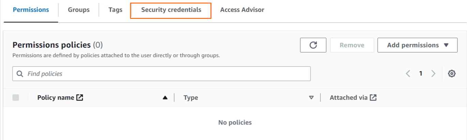
Task: Click the Attached via column header
Action: click(349, 98)
